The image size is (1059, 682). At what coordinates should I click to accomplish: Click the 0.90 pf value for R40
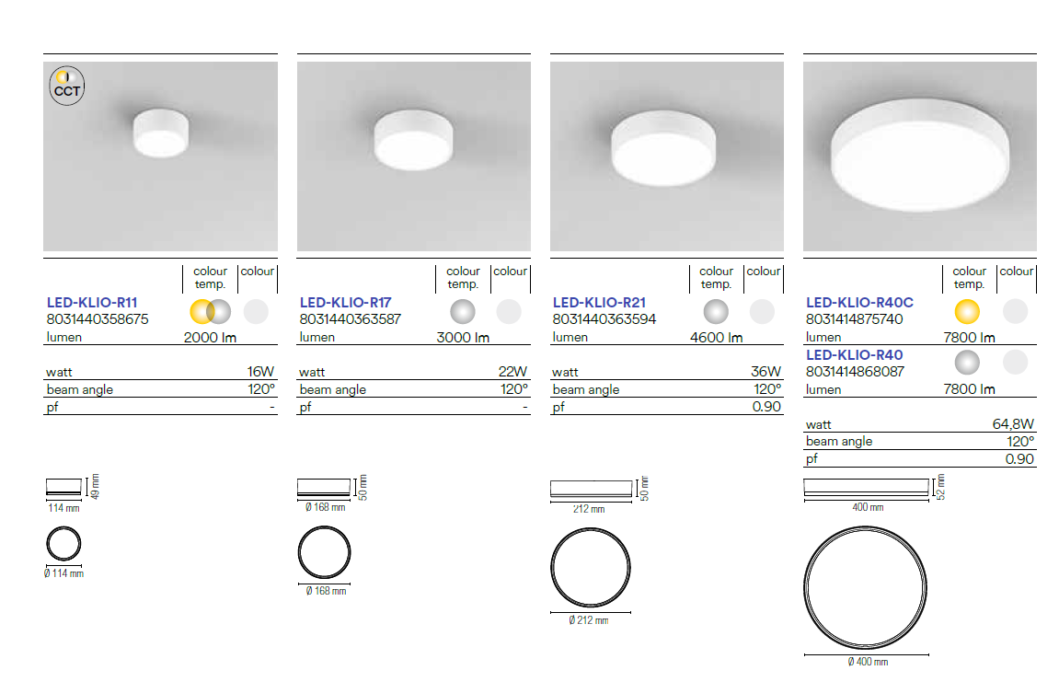(x=1019, y=459)
